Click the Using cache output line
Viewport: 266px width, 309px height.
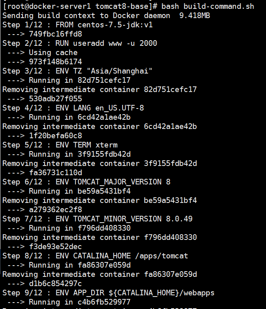point(42,53)
